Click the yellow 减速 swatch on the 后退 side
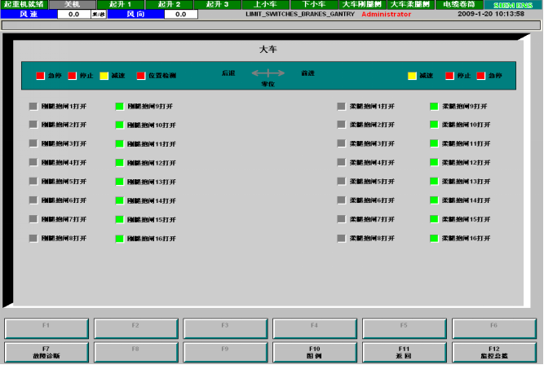This screenshot has width=544, height=365. pos(104,76)
